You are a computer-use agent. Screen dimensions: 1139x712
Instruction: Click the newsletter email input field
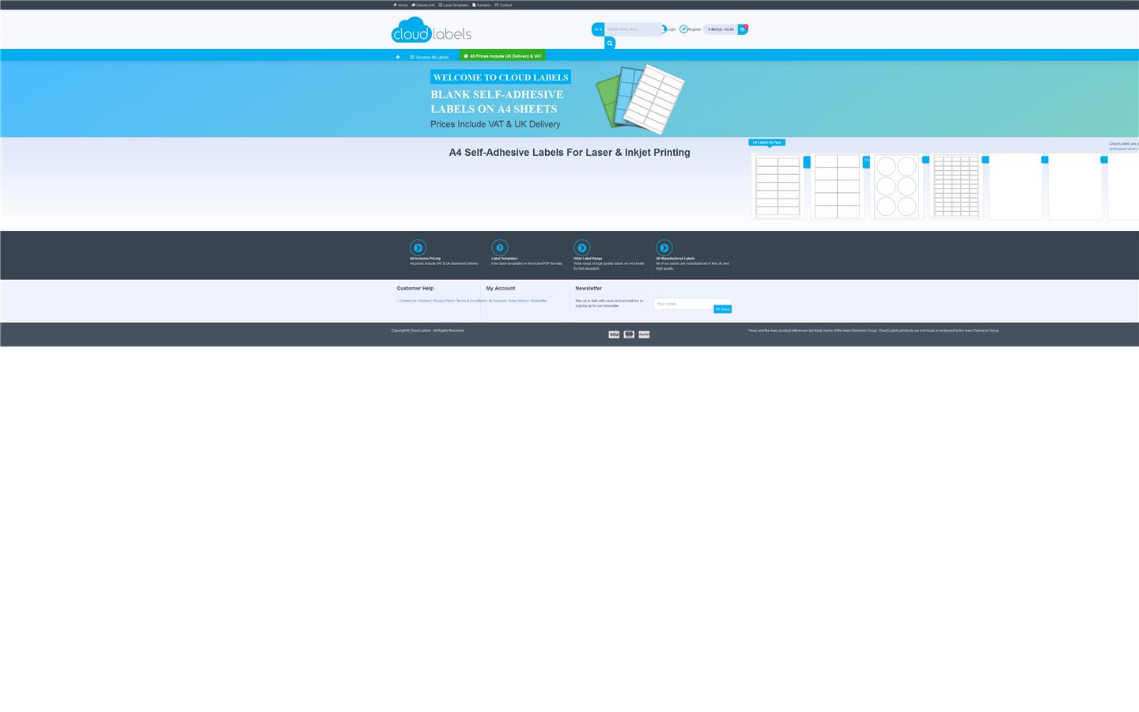click(x=683, y=304)
